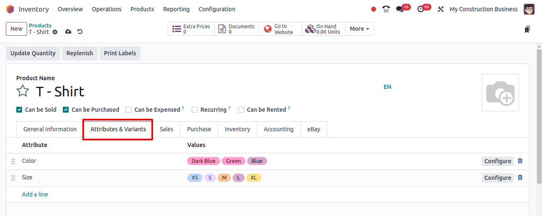Click Go to Website button
Viewport: 542px width, 216px height.
[x=280, y=29]
